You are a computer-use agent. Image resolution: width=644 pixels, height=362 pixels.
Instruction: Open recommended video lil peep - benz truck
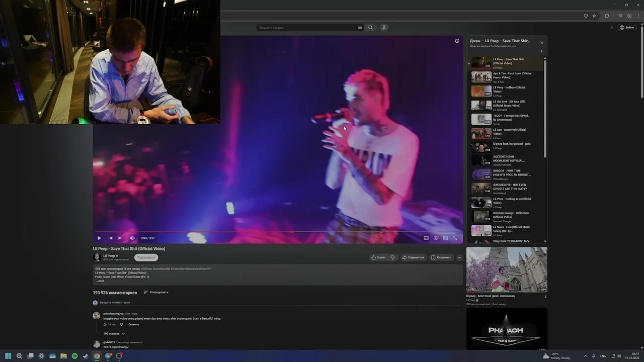coord(507,269)
